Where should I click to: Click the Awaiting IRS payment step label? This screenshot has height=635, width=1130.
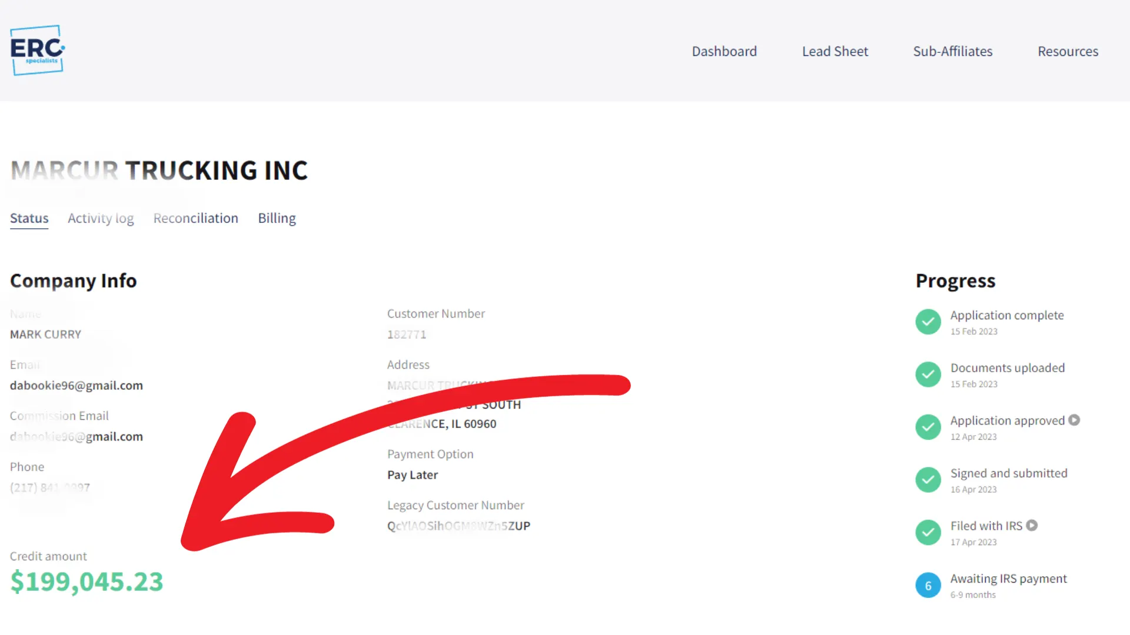click(1008, 579)
